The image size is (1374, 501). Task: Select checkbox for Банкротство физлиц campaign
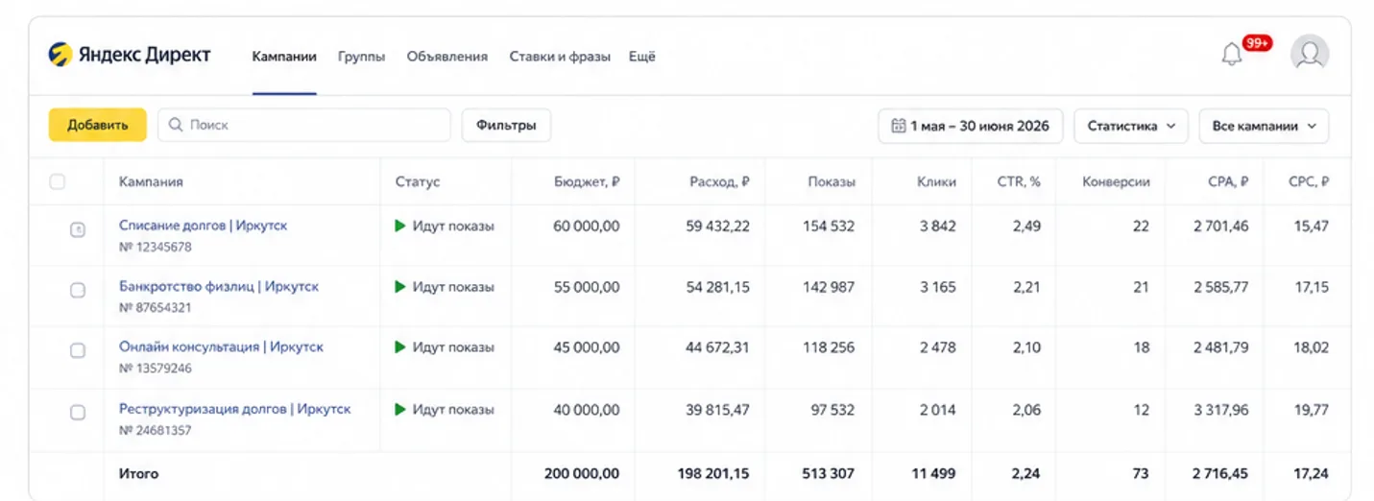78,290
